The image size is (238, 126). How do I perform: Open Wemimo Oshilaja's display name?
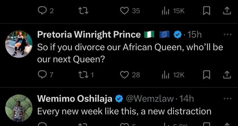(x=75, y=99)
